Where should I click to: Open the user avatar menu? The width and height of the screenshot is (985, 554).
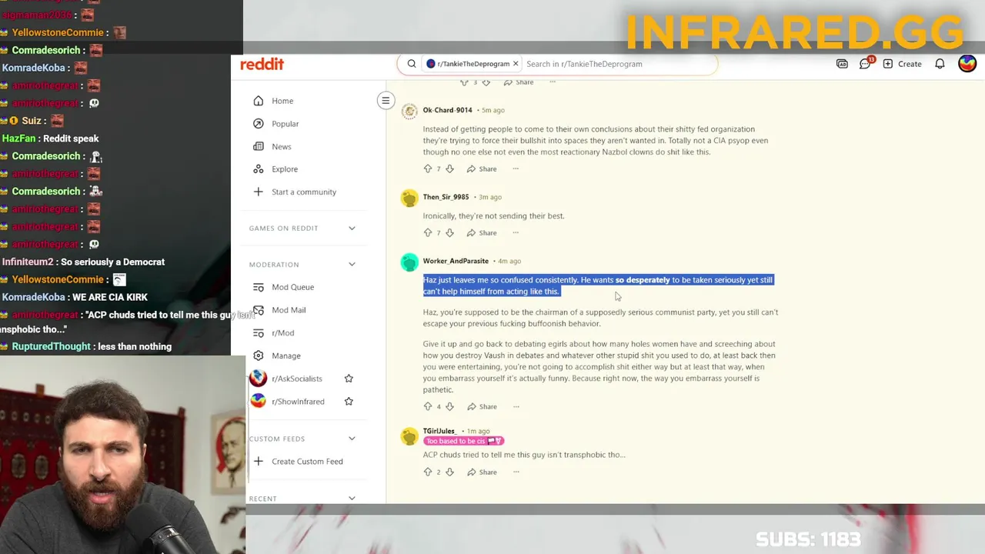pyautogui.click(x=967, y=64)
